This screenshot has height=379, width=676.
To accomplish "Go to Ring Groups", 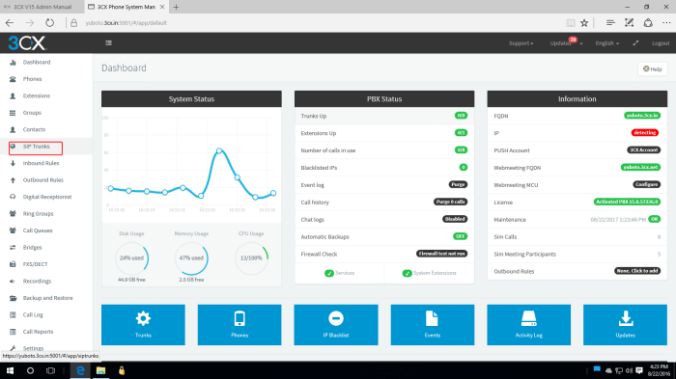I will [x=38, y=214].
